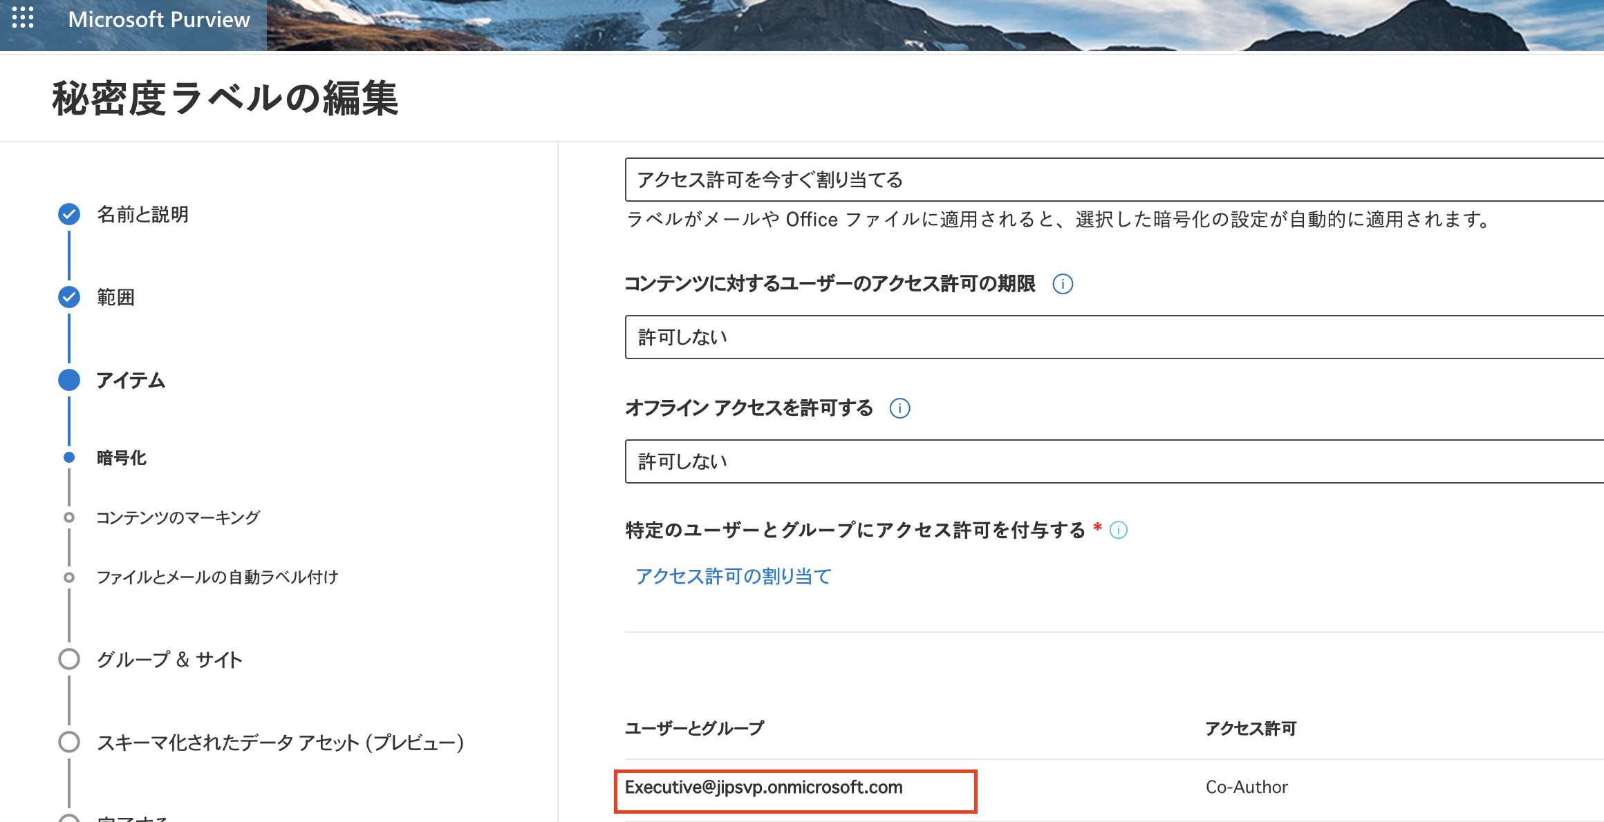Click the アクセス許可の割り当て link
Viewport: 1604px width, 822px height.
click(x=733, y=576)
